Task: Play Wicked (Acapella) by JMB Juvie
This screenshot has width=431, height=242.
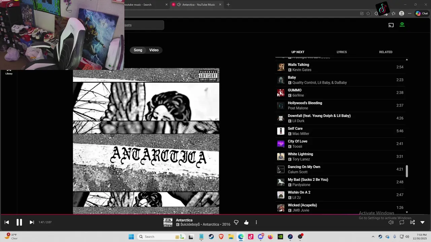Action: coord(341,208)
